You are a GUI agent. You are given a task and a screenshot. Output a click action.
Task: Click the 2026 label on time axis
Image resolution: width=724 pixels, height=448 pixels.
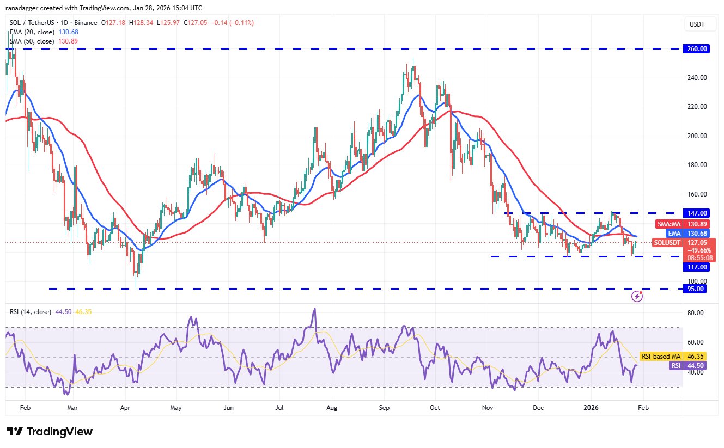pyautogui.click(x=592, y=407)
